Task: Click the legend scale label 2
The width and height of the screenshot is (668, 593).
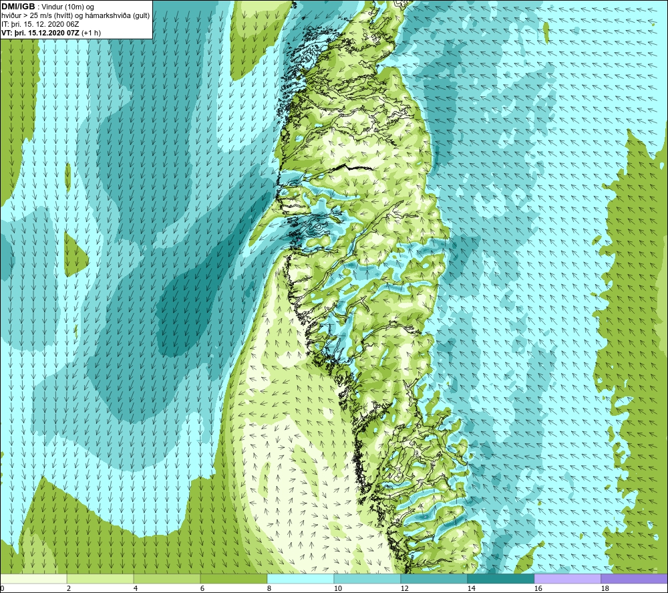Action: coord(69,588)
